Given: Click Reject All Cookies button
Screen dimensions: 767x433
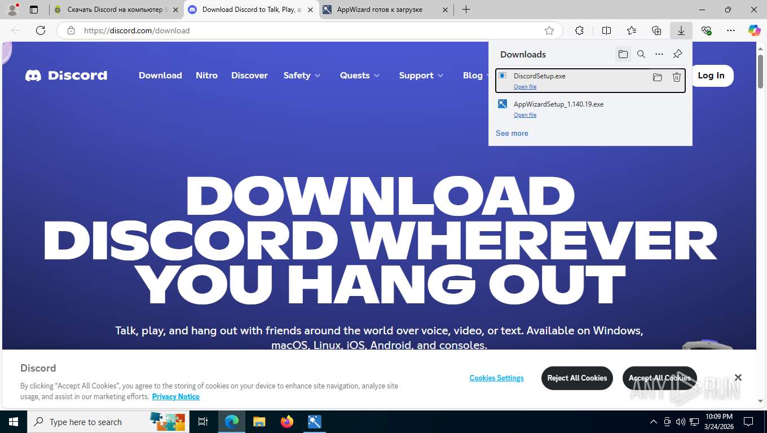Looking at the screenshot, I should (577, 378).
